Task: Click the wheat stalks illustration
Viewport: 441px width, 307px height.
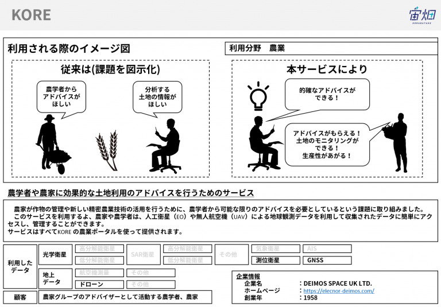Action: 107,150
